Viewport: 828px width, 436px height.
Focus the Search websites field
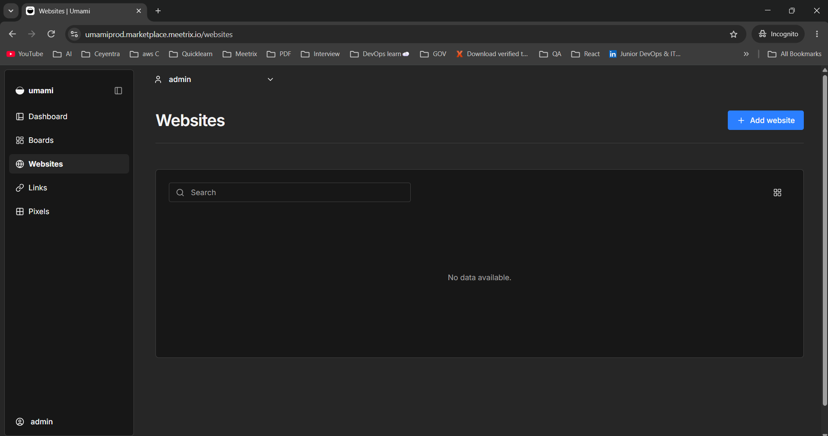pyautogui.click(x=290, y=193)
